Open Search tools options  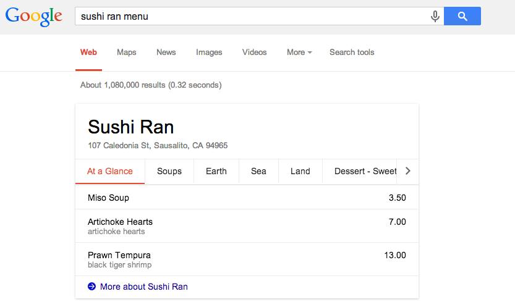pyautogui.click(x=351, y=53)
